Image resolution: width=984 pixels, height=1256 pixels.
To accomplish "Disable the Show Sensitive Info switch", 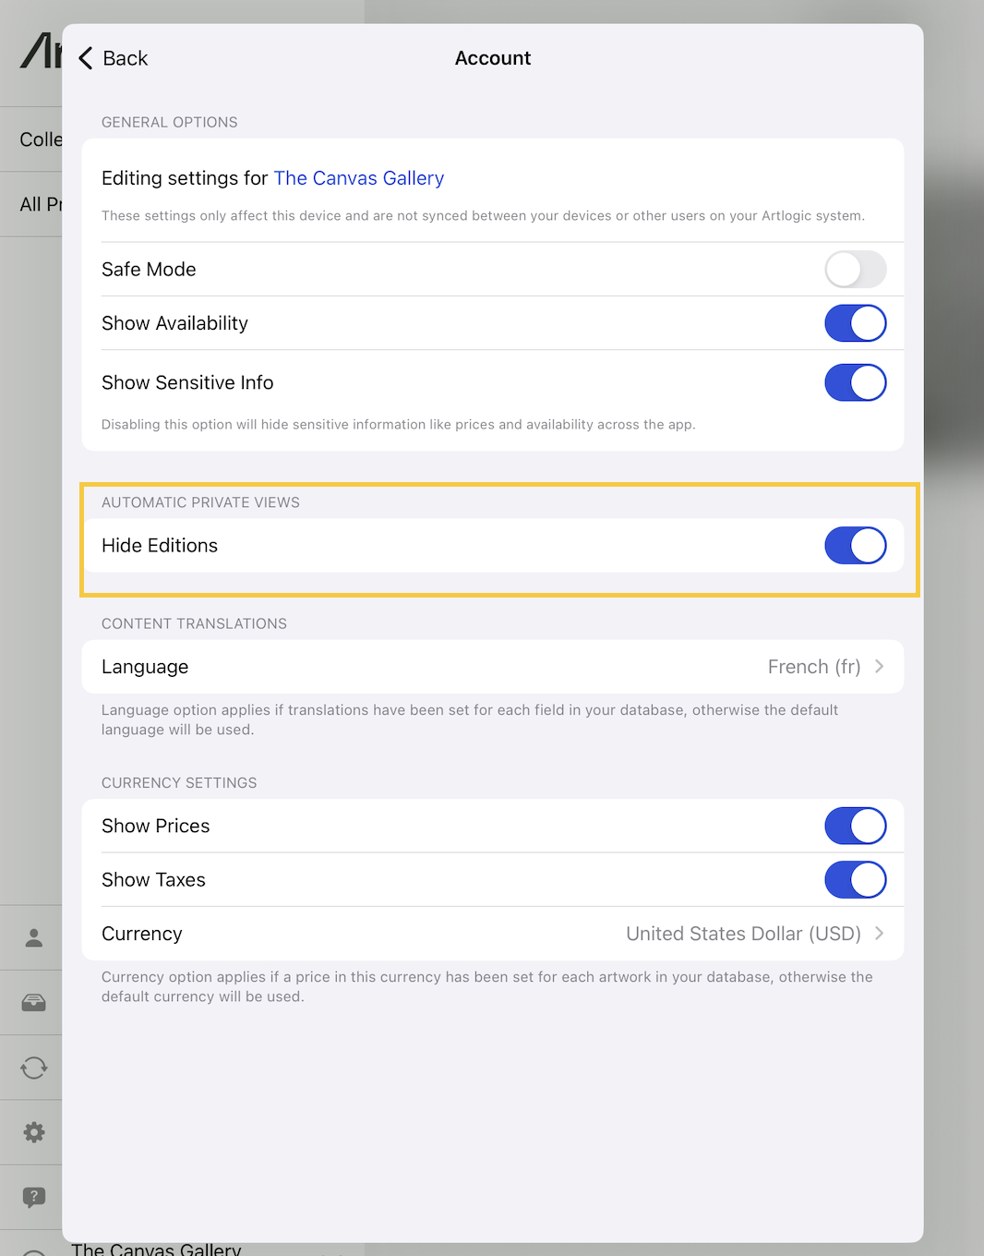I will click(x=855, y=382).
